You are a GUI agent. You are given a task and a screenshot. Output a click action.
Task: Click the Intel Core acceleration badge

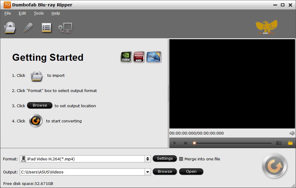pyautogui.click(x=154, y=57)
